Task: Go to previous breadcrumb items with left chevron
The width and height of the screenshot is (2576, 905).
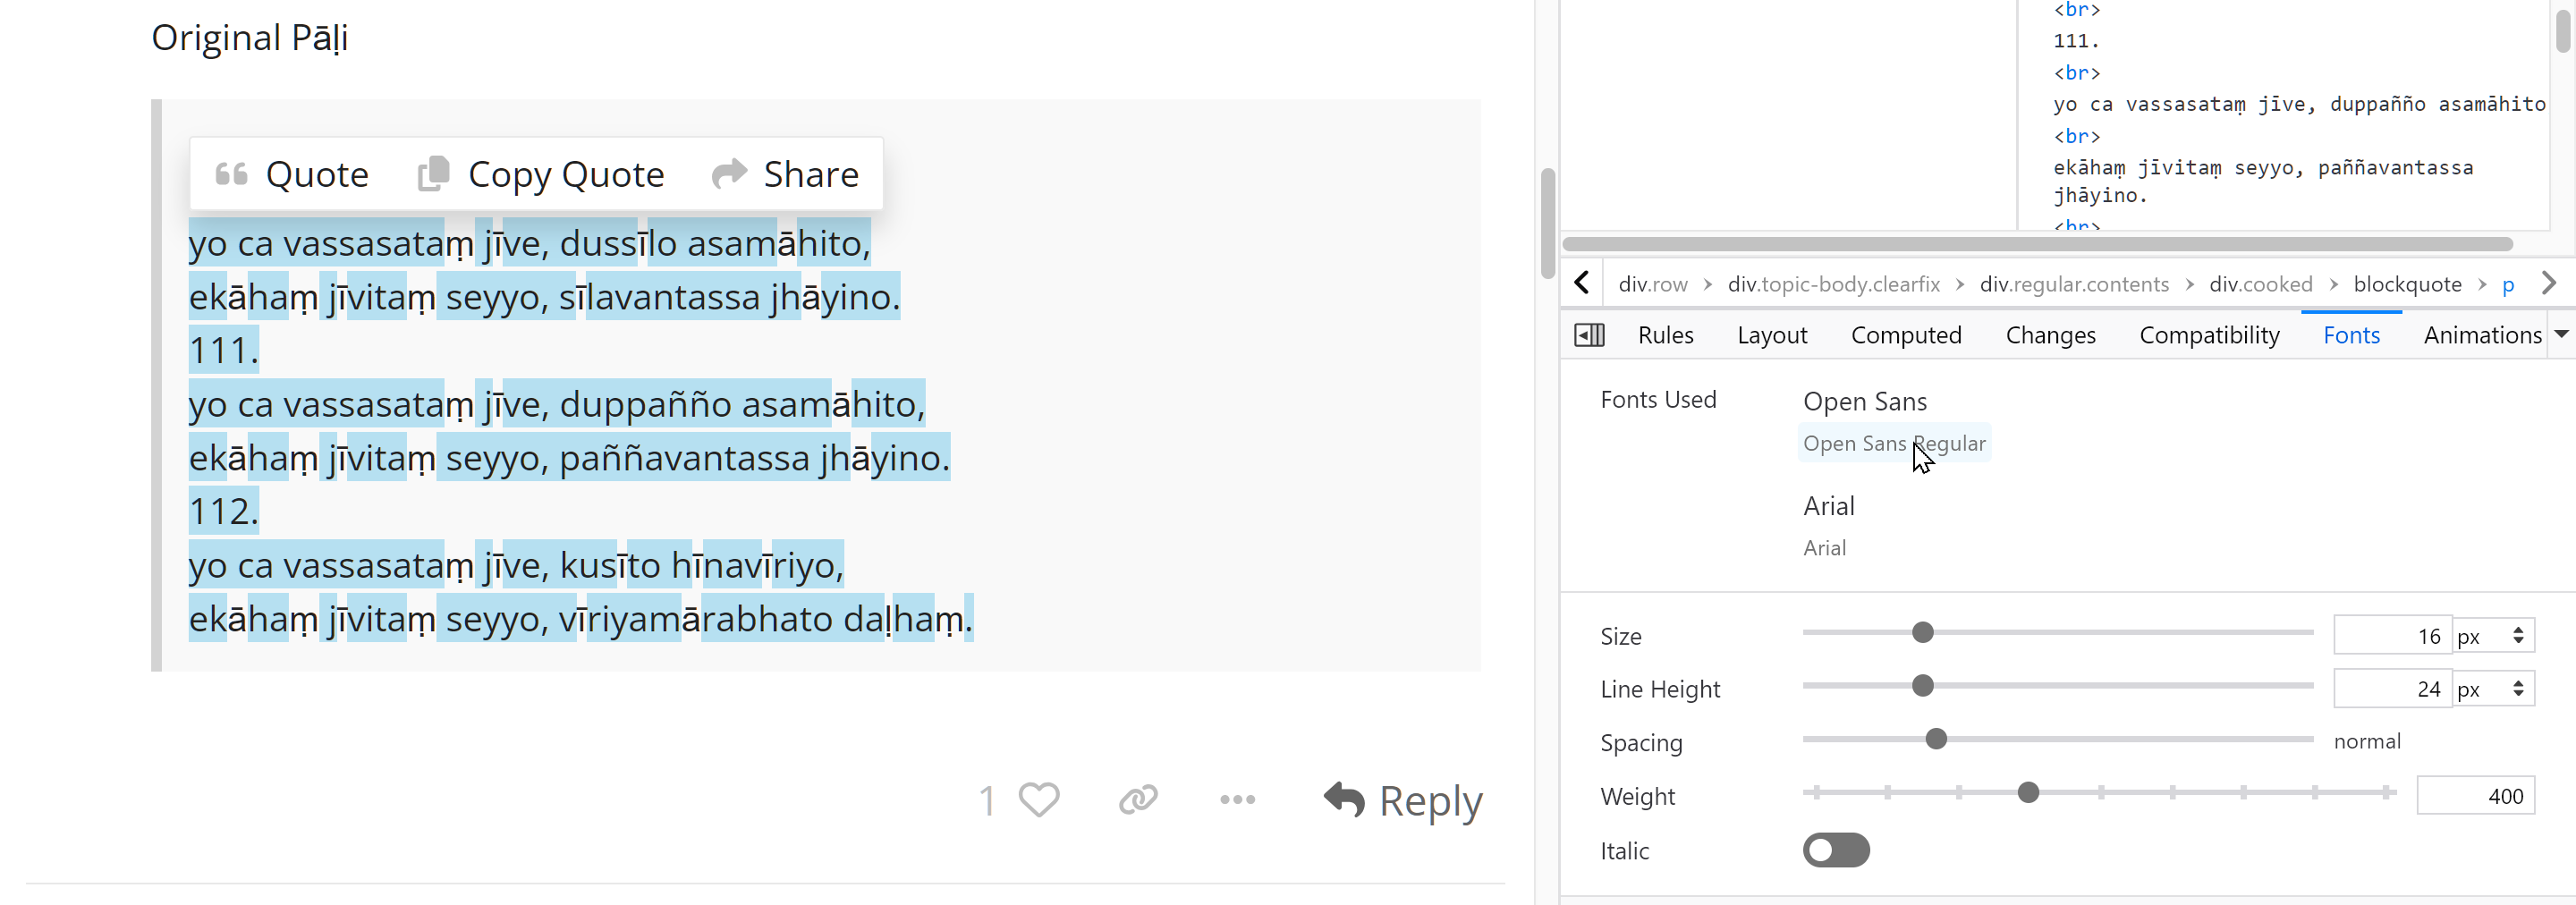Action: click(x=1582, y=284)
